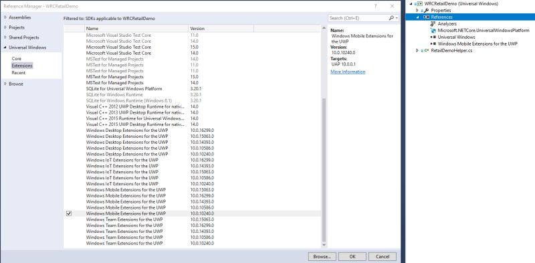The height and width of the screenshot is (263, 535).
Task: Click the list scrollbar down arrow
Action: point(324,245)
